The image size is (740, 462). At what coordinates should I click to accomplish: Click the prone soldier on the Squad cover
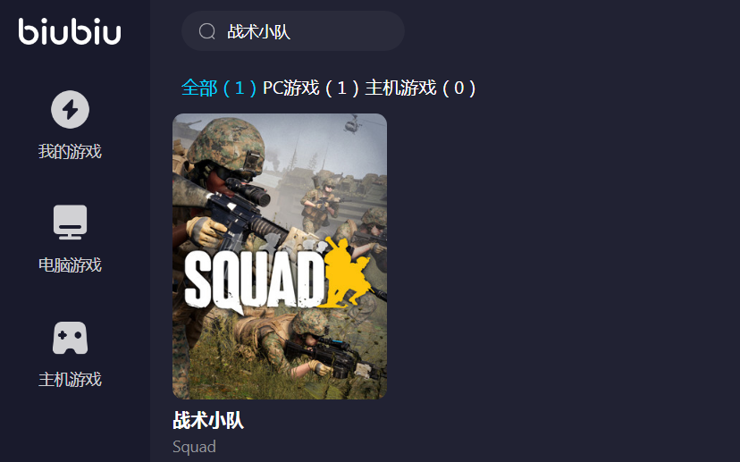(x=307, y=345)
